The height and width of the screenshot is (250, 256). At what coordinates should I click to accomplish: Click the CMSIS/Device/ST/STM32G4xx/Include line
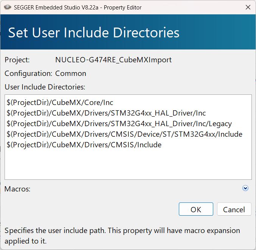pyautogui.click(x=124, y=134)
